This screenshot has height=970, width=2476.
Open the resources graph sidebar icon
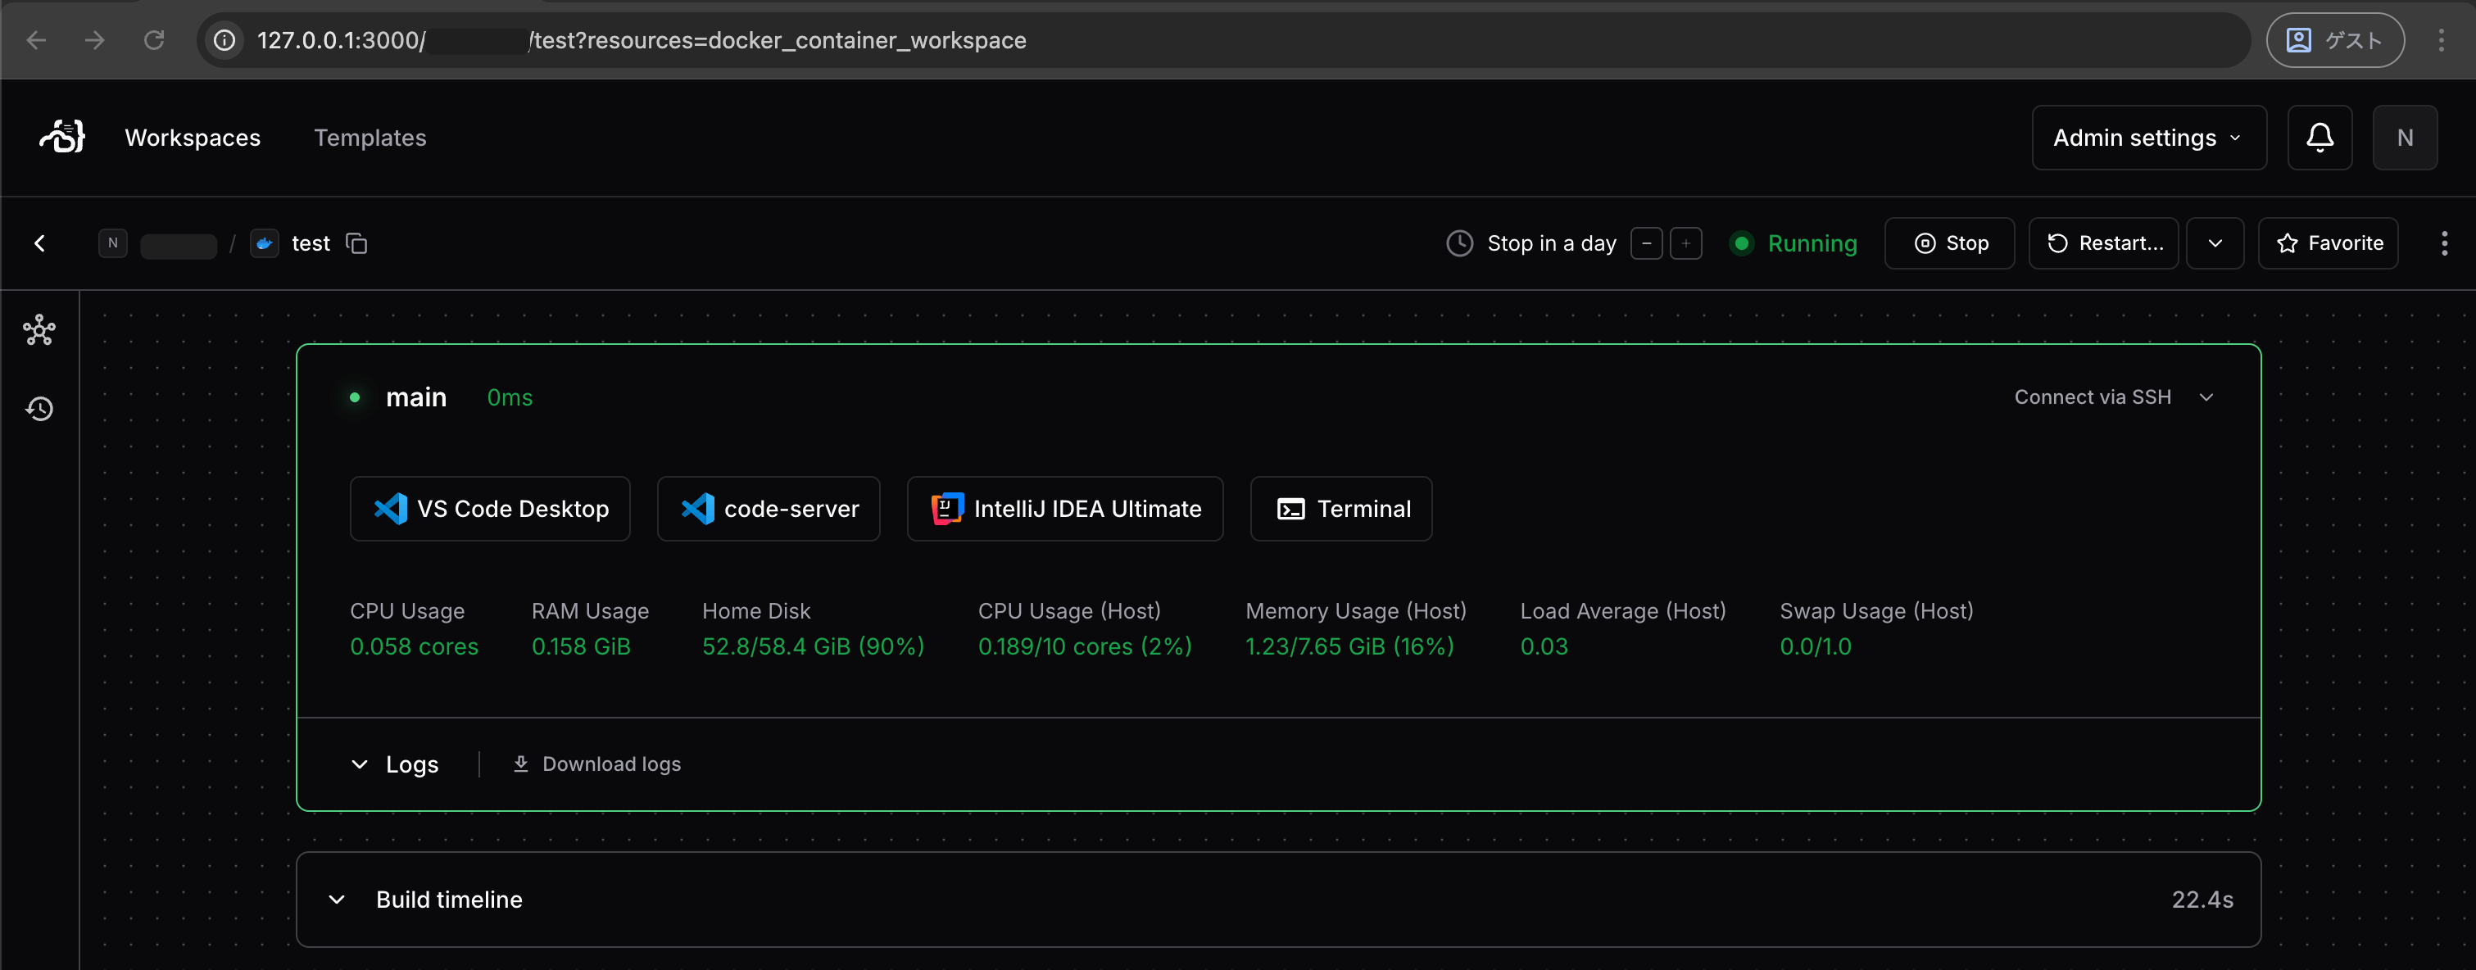[39, 329]
